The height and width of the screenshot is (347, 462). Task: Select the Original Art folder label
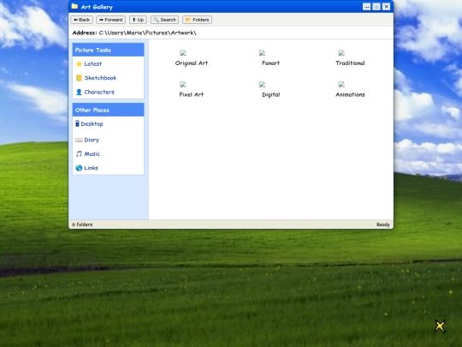point(192,63)
